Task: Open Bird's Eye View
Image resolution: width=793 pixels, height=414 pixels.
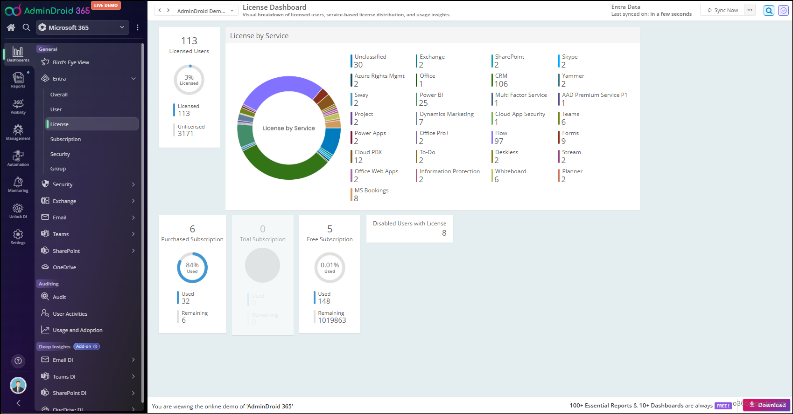Action: pyautogui.click(x=71, y=62)
